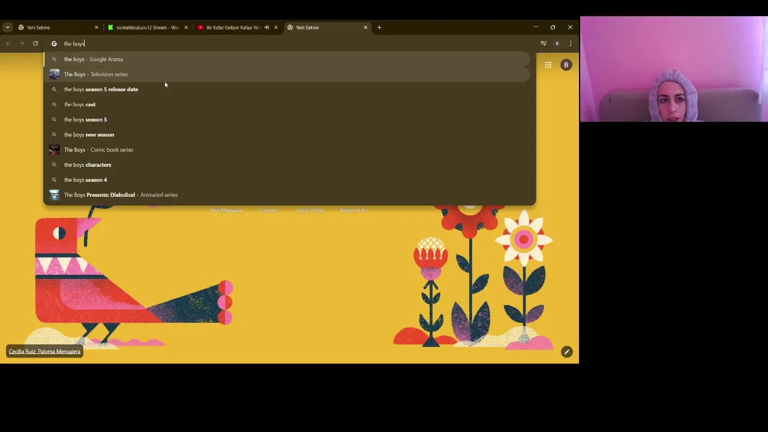Open the tab search dropdown arrow

click(x=7, y=27)
